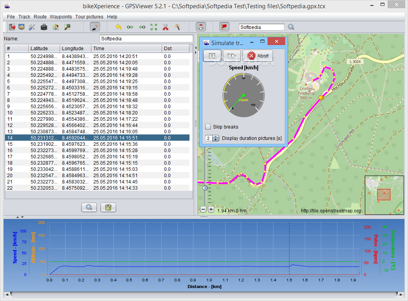Click the overview minimap thumbnail
Viewport: 408px width, 301px height.
(x=384, y=195)
